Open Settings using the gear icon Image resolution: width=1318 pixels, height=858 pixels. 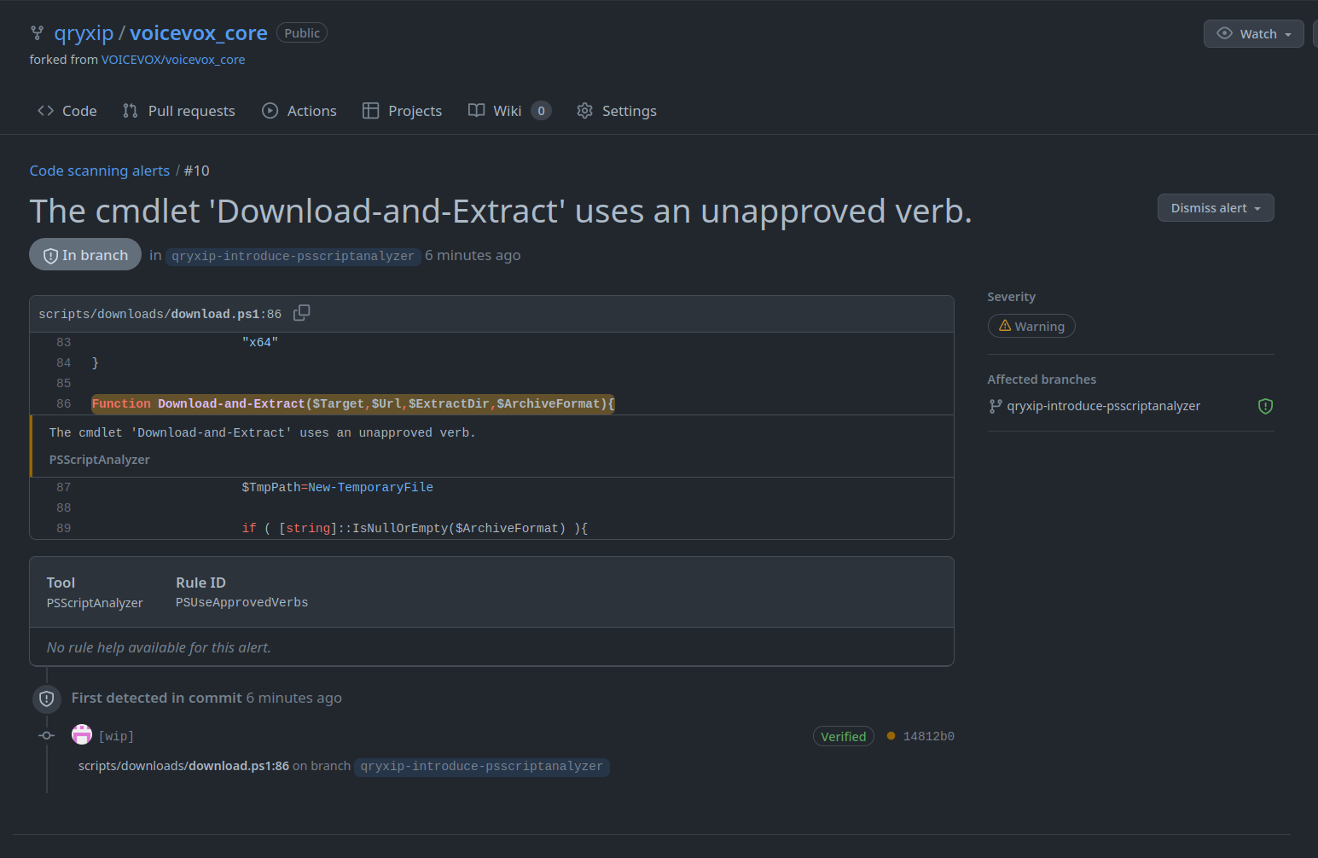584,110
